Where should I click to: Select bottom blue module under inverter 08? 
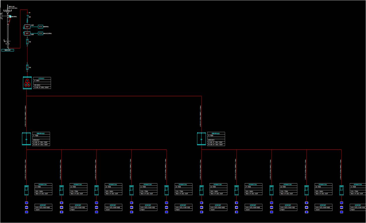coord(271,212)
